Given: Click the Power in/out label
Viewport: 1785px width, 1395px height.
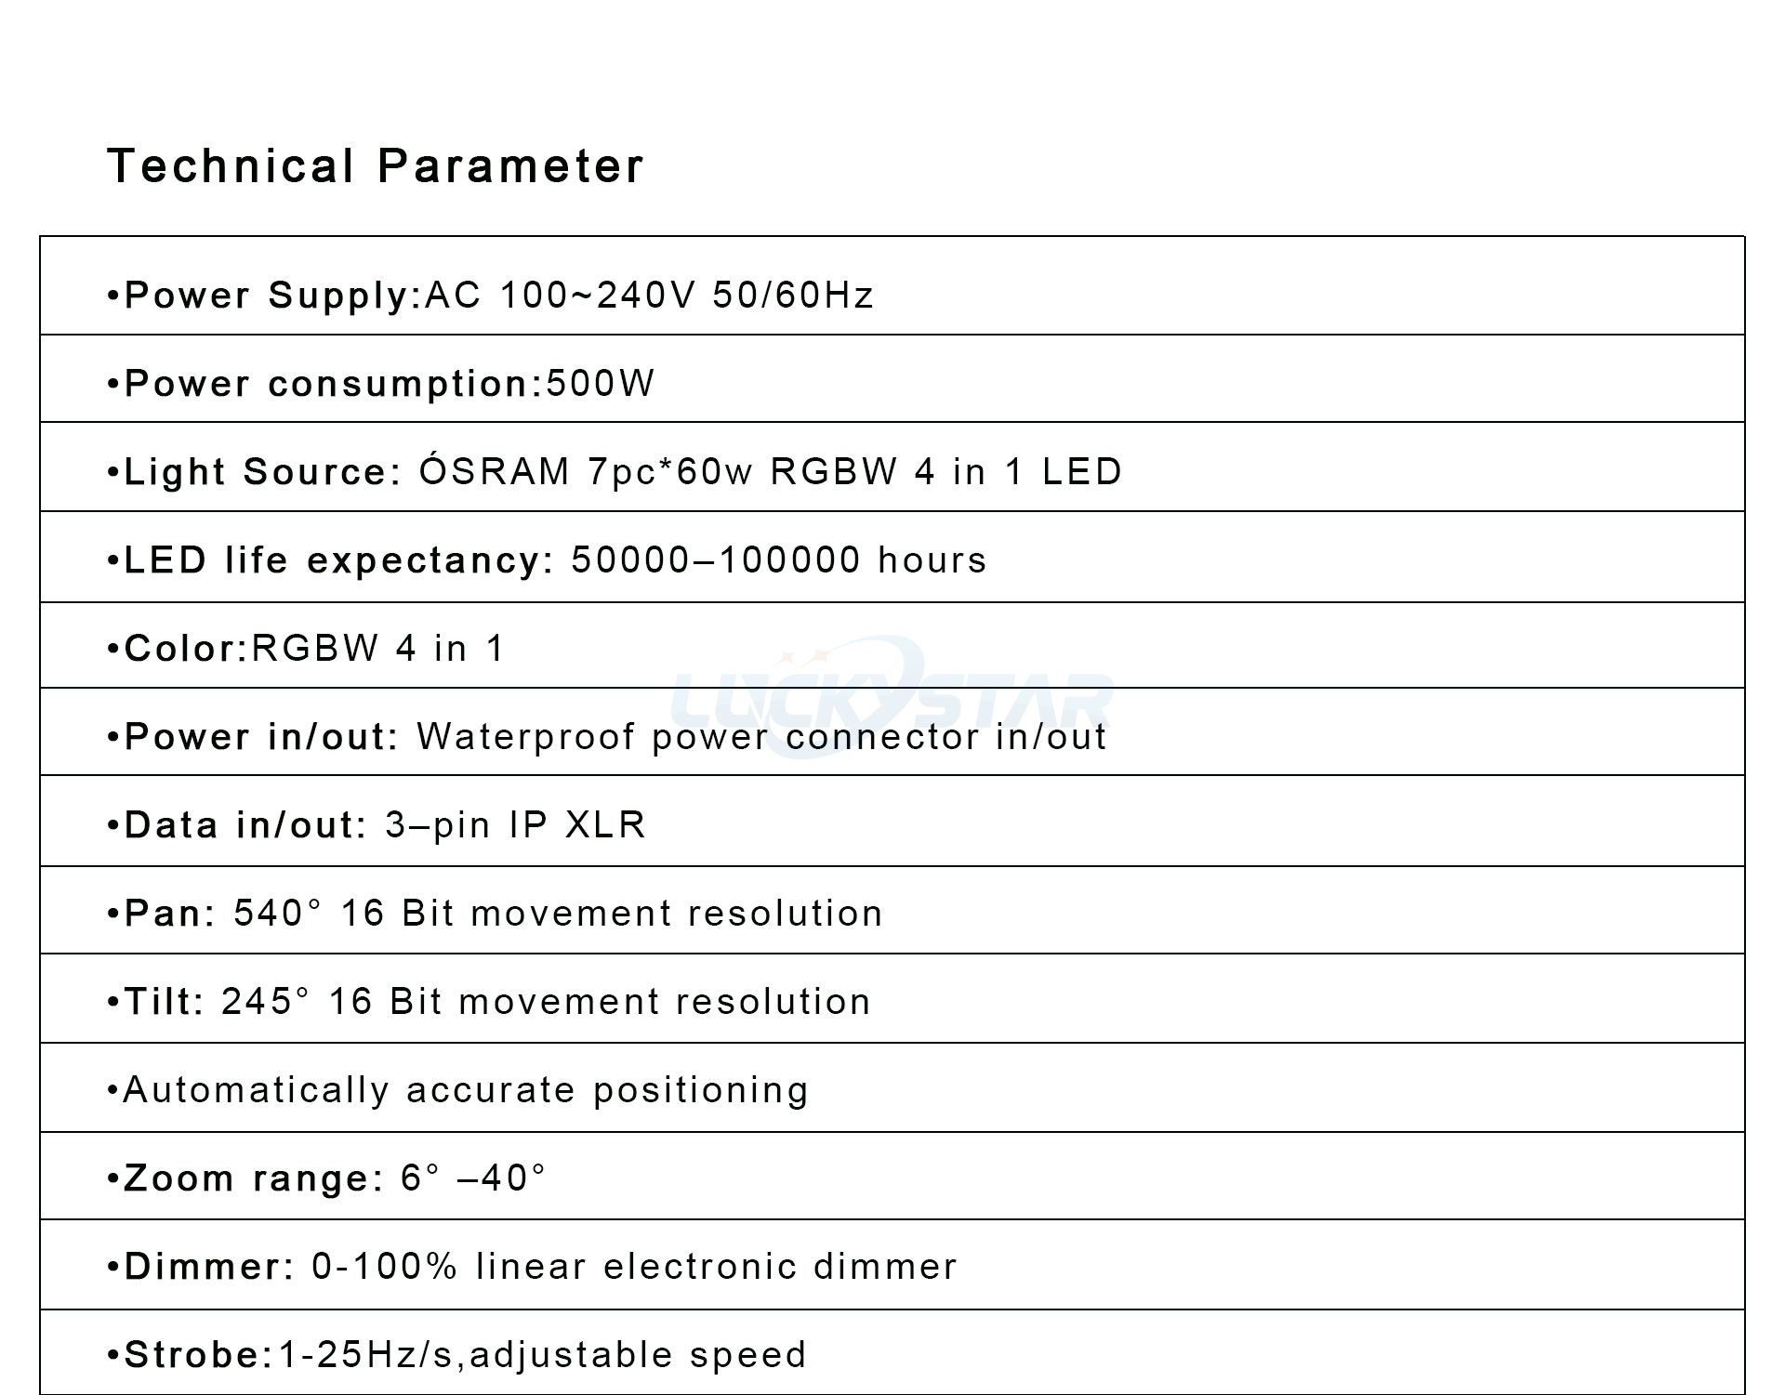Looking at the screenshot, I should pyautogui.click(x=261, y=737).
